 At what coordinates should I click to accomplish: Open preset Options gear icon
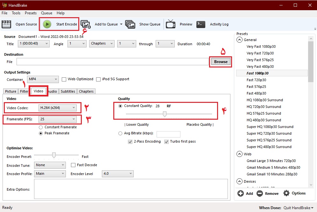coord(286,193)
